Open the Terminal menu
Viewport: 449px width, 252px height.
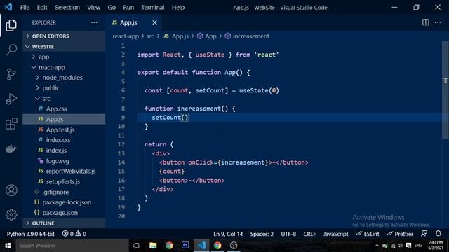[153, 8]
